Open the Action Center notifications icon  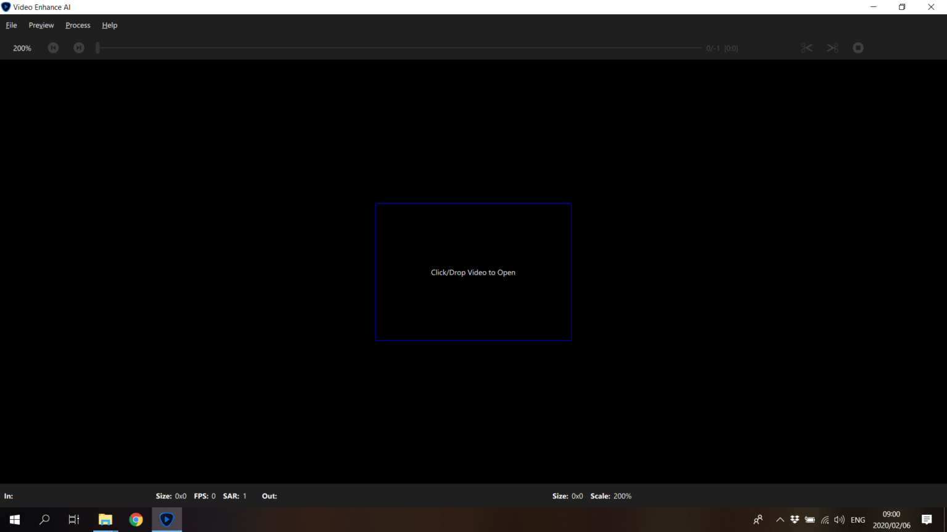click(927, 520)
